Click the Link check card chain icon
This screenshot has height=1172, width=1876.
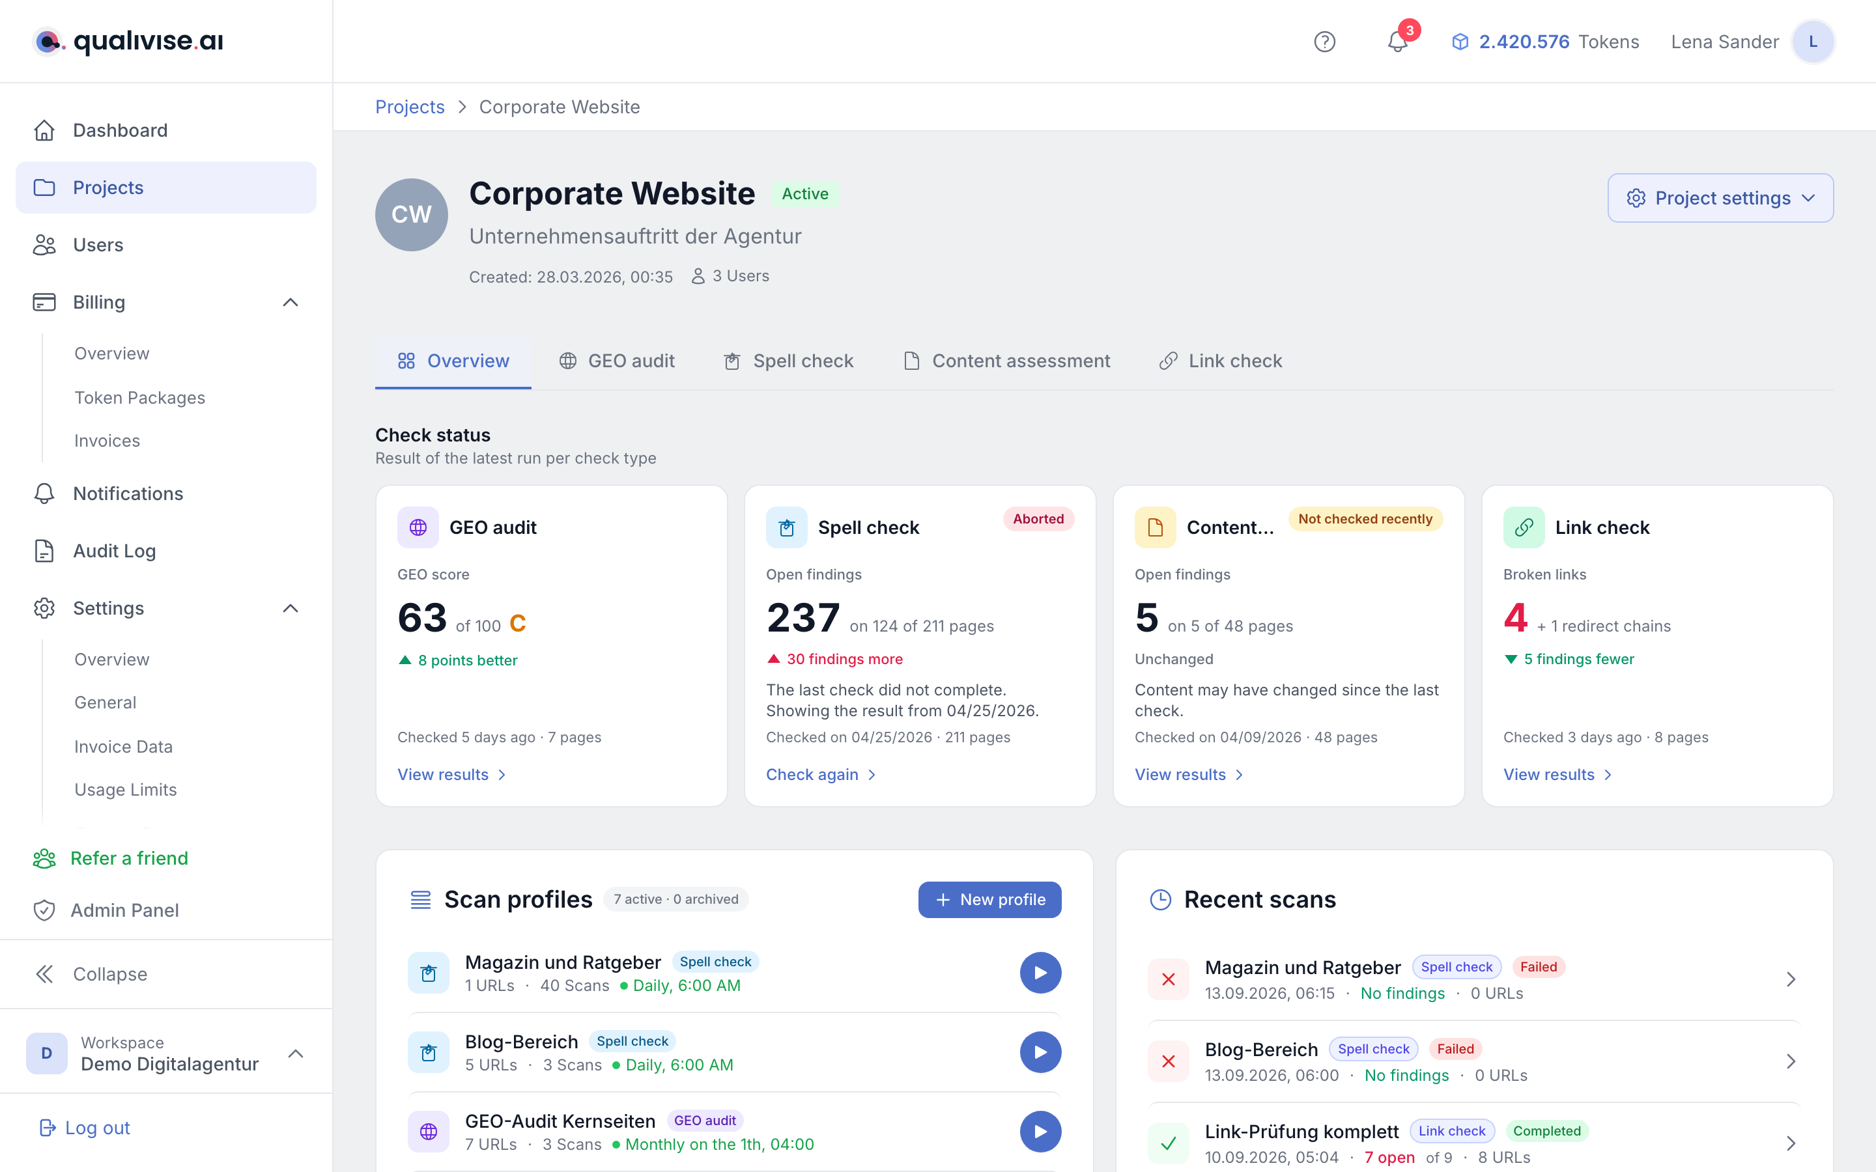[x=1524, y=527]
